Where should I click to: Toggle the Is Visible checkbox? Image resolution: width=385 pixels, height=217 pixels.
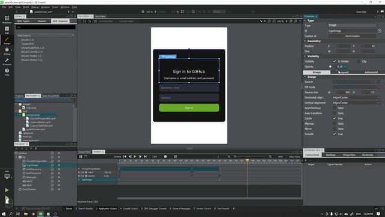click(x=334, y=61)
